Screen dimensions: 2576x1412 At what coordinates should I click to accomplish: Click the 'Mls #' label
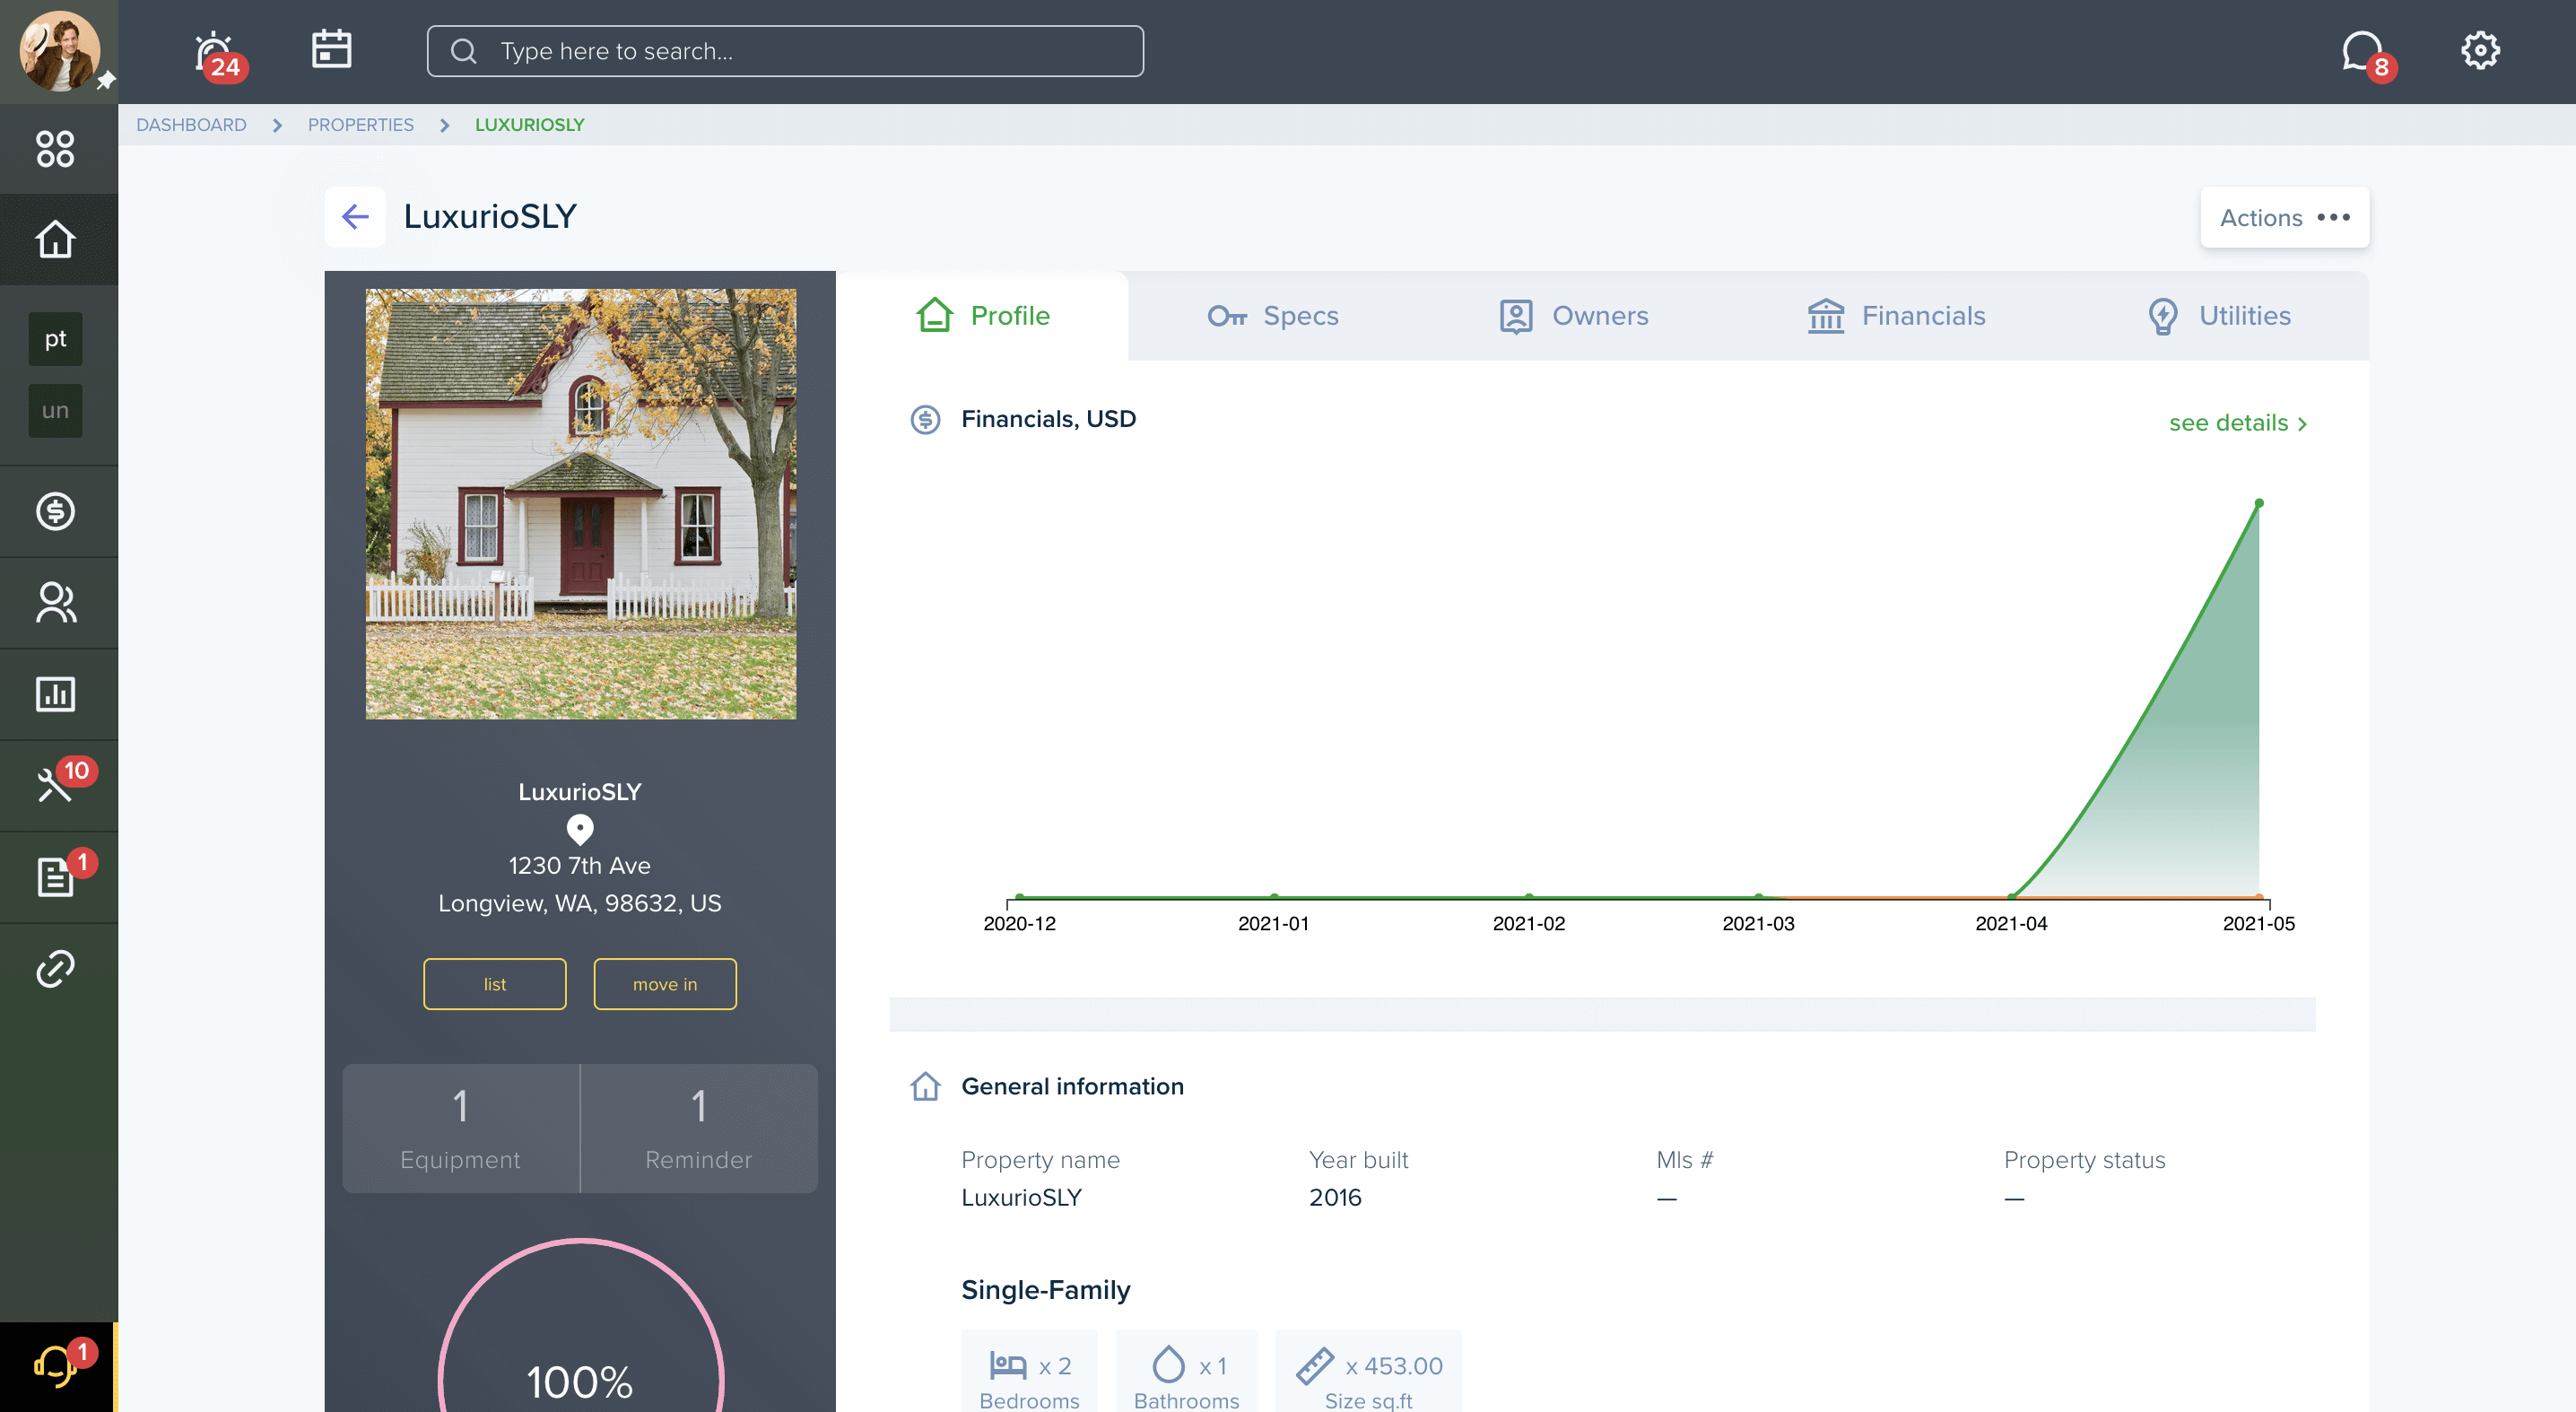coord(1685,1160)
